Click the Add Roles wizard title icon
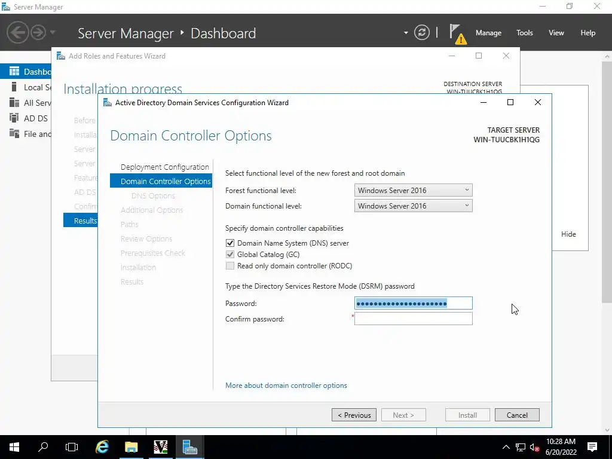612x459 pixels. (61, 56)
